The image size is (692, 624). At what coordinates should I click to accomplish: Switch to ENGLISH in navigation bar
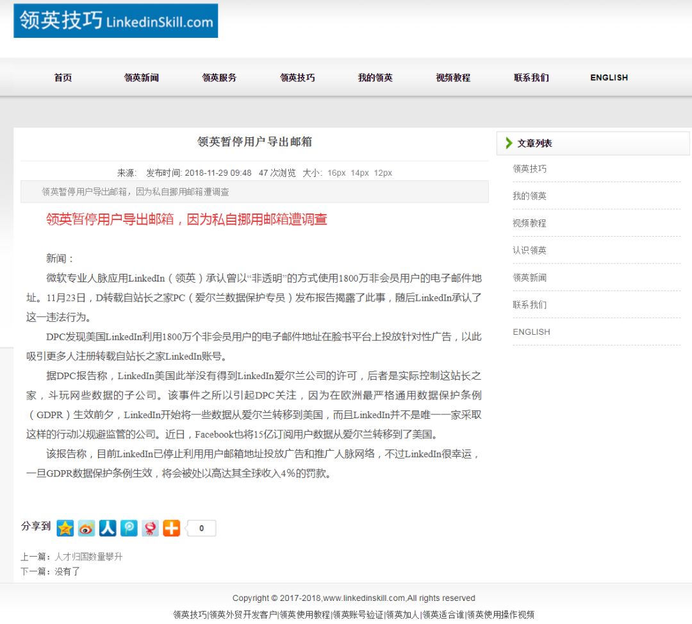tap(609, 78)
